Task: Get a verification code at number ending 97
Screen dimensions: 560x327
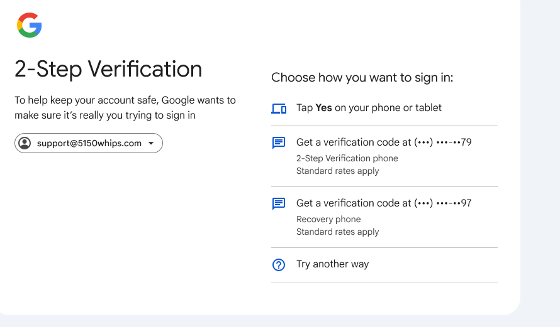Action: coord(384,203)
